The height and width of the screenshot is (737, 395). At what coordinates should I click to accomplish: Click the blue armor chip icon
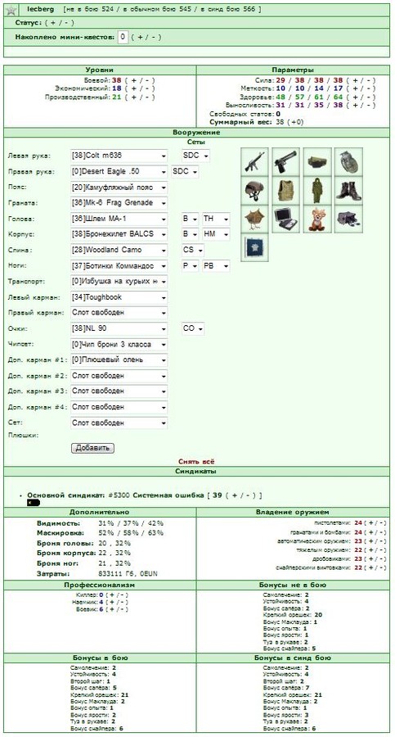point(254,247)
